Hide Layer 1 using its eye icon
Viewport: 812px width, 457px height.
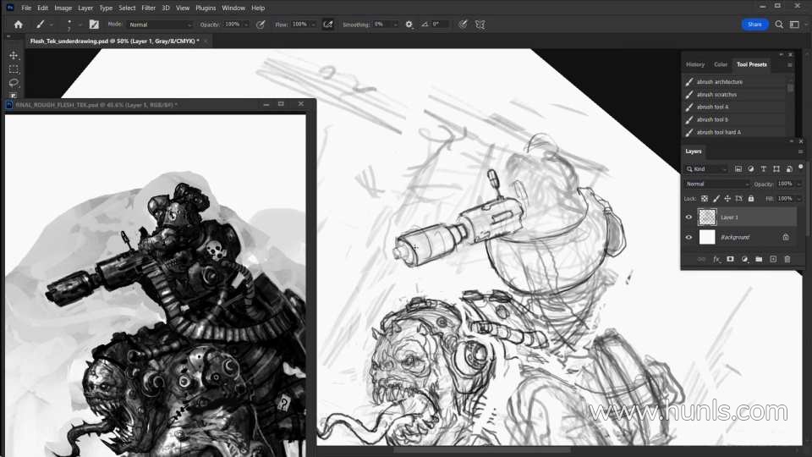click(689, 217)
